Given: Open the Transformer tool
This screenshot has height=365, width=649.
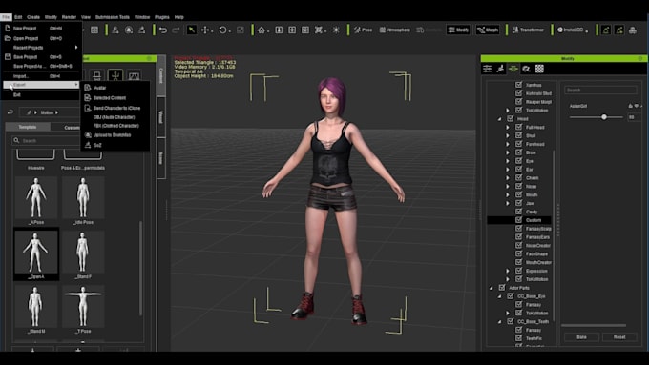Looking at the screenshot, I should pos(528,30).
